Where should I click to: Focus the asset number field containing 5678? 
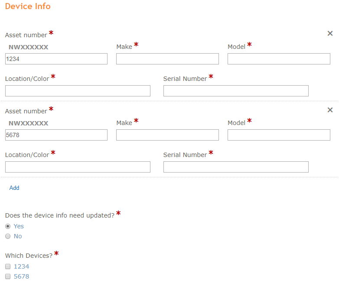tap(56, 135)
